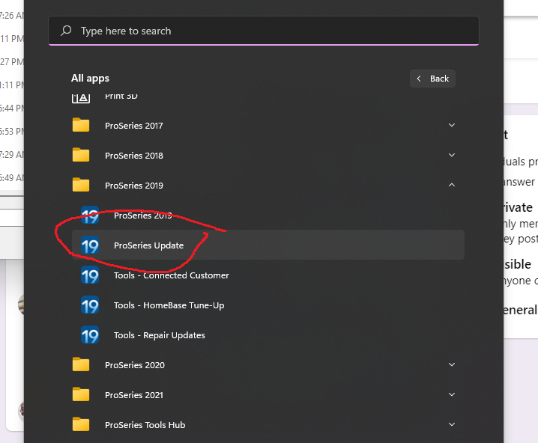Click the Tools - Connected Customer icon
Screen dimensions: 538x443
pyautogui.click(x=90, y=275)
